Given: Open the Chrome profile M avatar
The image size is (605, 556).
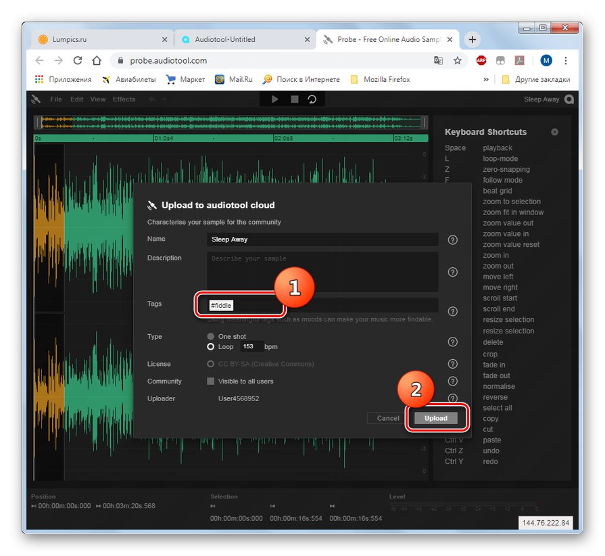Looking at the screenshot, I should [546, 60].
